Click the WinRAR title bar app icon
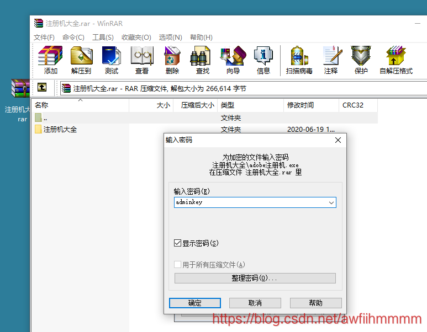 pyautogui.click(x=39, y=23)
